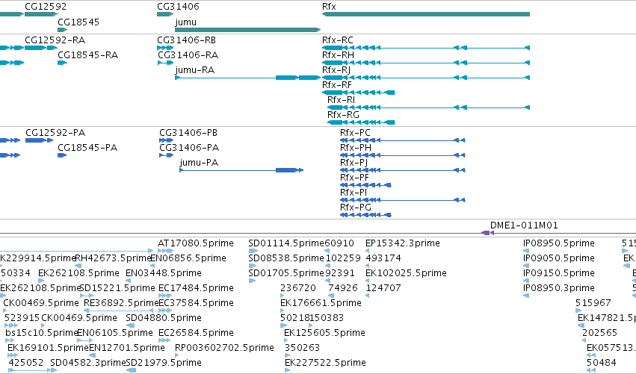Image resolution: width=636 pixels, height=374 pixels.
Task: Select feature 515967
Action: [x=593, y=303]
